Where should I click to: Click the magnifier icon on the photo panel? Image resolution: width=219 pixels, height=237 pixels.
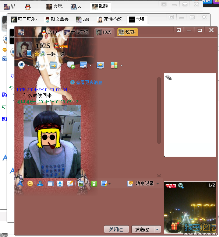pyautogui.click(x=181, y=186)
